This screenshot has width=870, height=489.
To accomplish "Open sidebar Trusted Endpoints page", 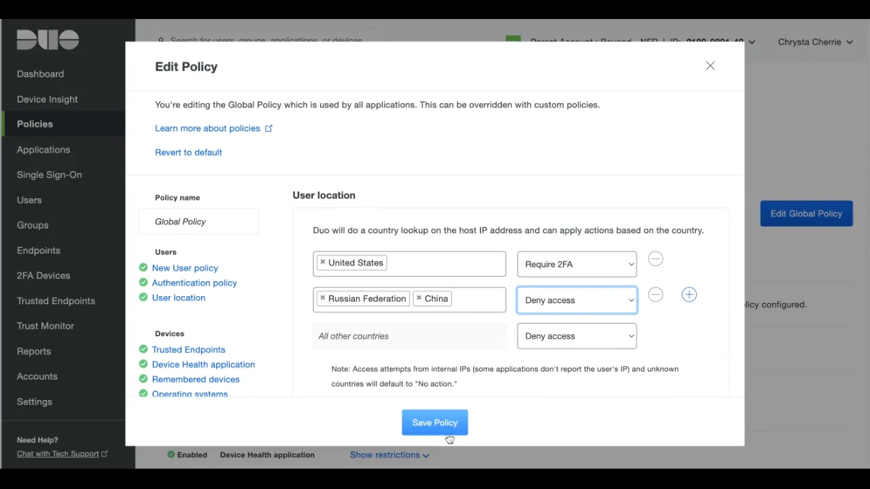I will point(56,301).
